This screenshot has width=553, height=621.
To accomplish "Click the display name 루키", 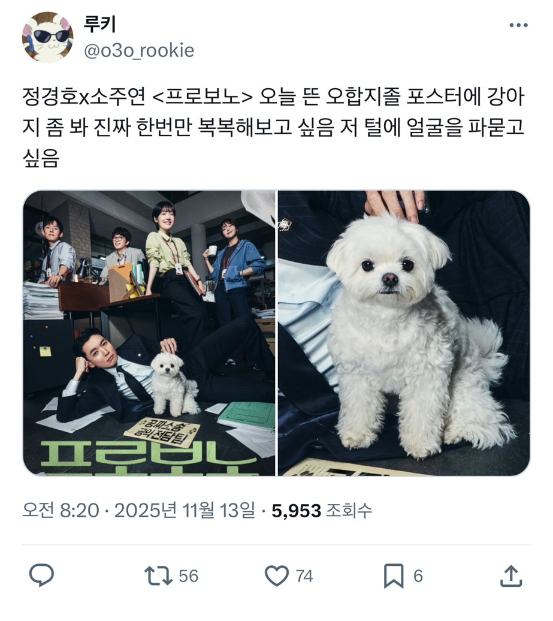I will coord(99,25).
